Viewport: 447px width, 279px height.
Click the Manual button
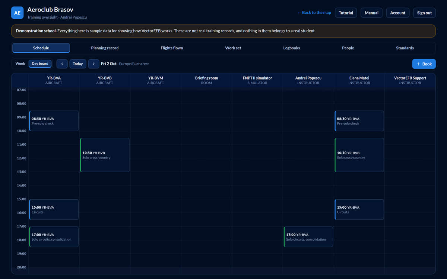[x=371, y=13]
